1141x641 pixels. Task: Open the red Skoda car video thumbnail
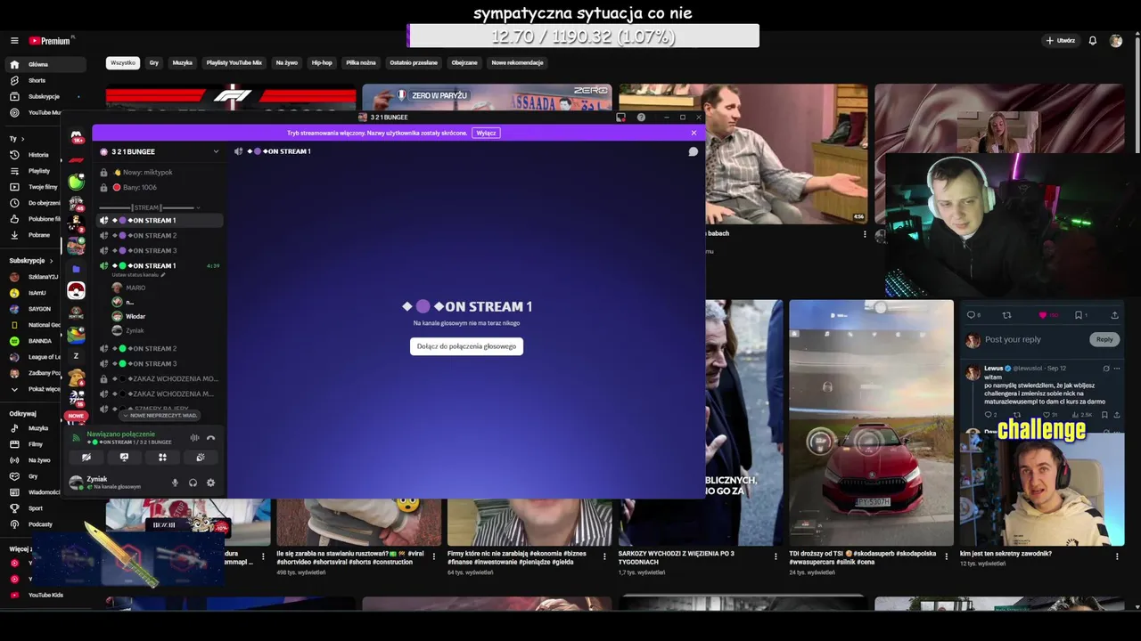coord(871,422)
